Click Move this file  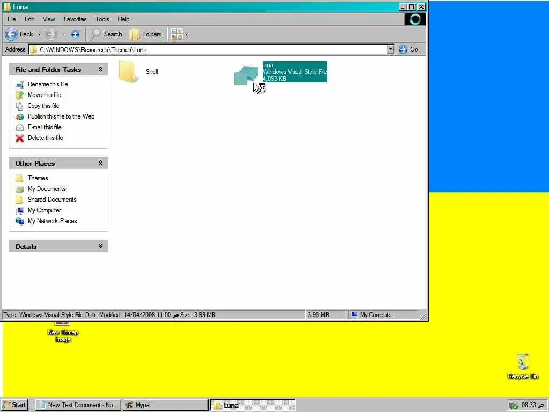(x=44, y=95)
